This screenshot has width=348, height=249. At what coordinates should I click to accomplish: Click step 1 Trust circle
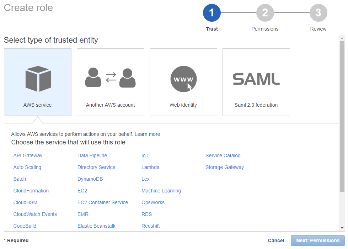coord(212,13)
